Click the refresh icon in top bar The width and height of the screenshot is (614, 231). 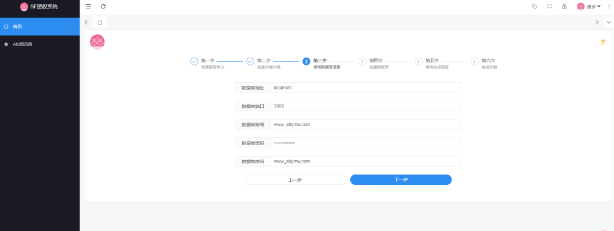click(103, 6)
